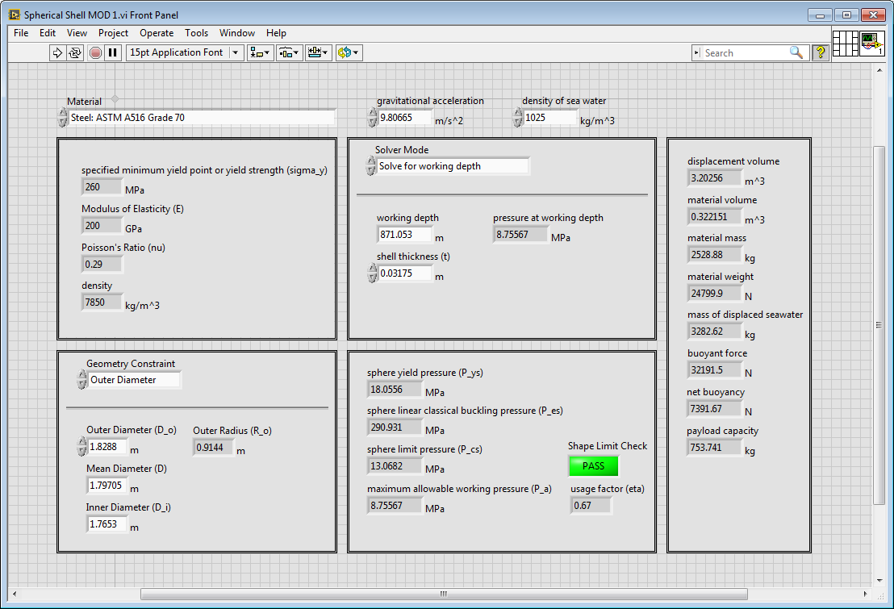This screenshot has height=609, width=894.
Task: Click the search magnifying glass icon
Action: tap(796, 52)
